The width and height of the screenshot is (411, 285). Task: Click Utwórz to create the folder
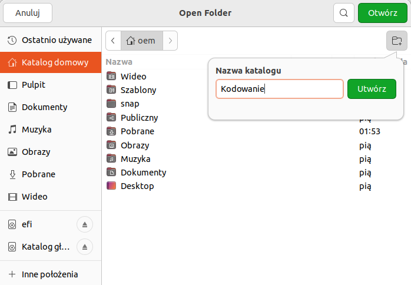pyautogui.click(x=372, y=89)
